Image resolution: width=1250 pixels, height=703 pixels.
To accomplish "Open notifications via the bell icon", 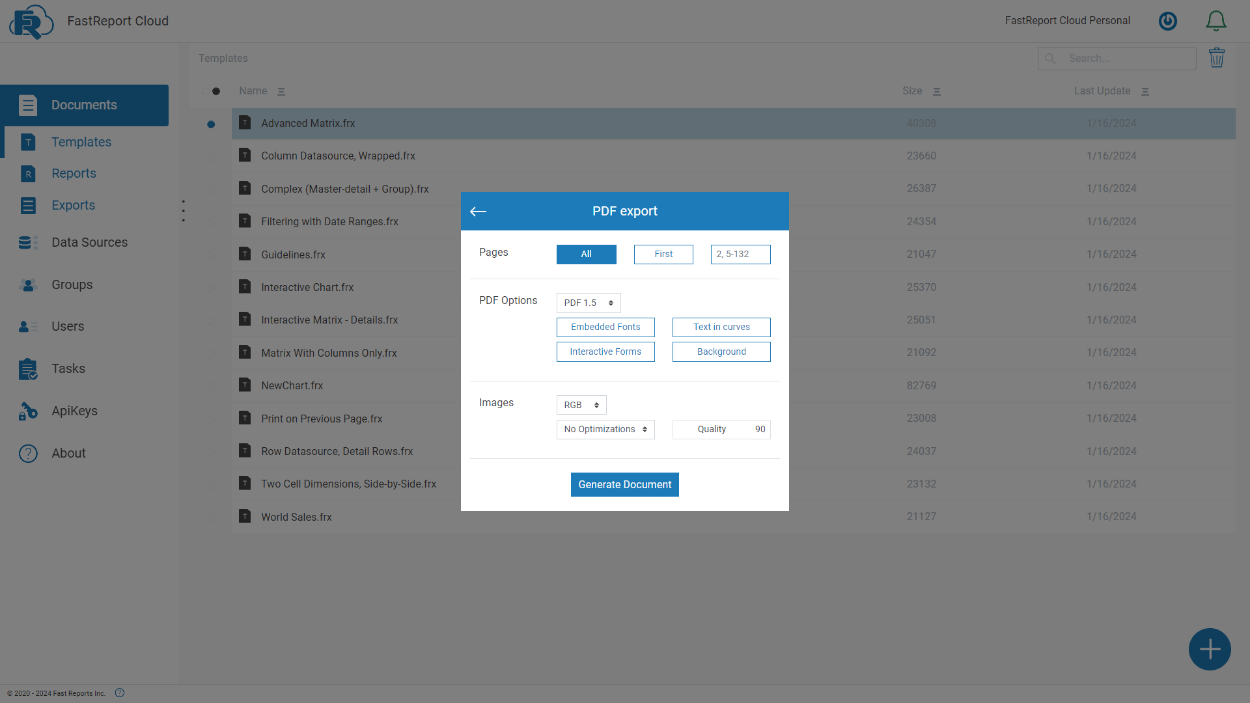I will [x=1215, y=20].
